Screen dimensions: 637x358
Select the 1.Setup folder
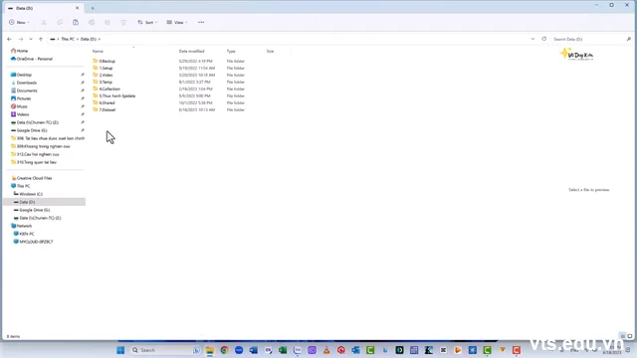[x=106, y=68]
